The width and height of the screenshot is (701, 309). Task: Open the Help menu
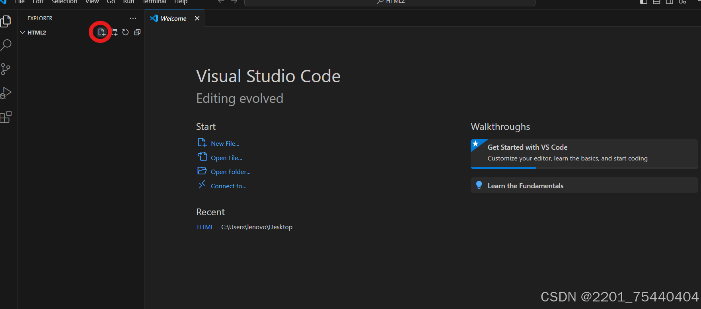181,2
